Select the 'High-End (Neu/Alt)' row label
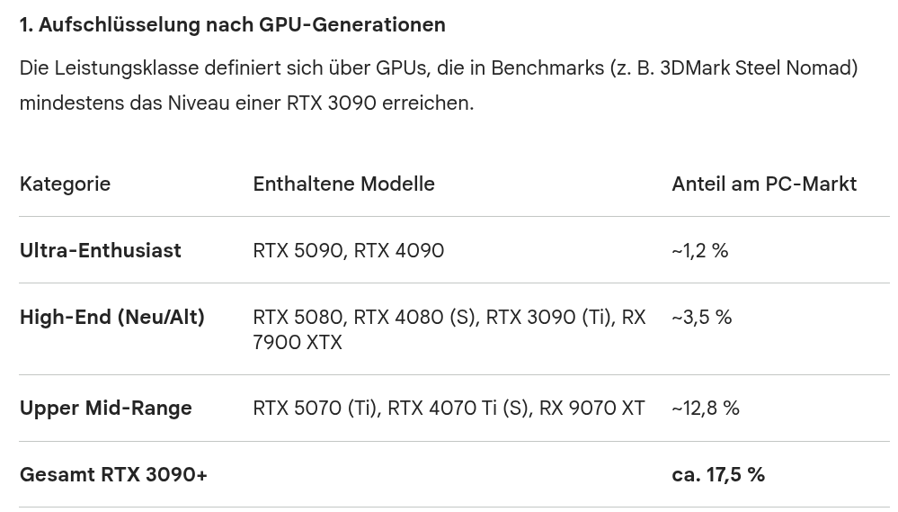Screen dimensions: 898x512 tap(112, 317)
